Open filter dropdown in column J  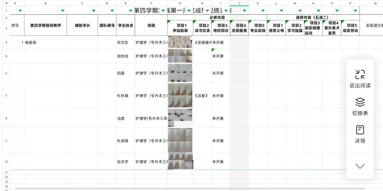pyautogui.click(x=244, y=11)
